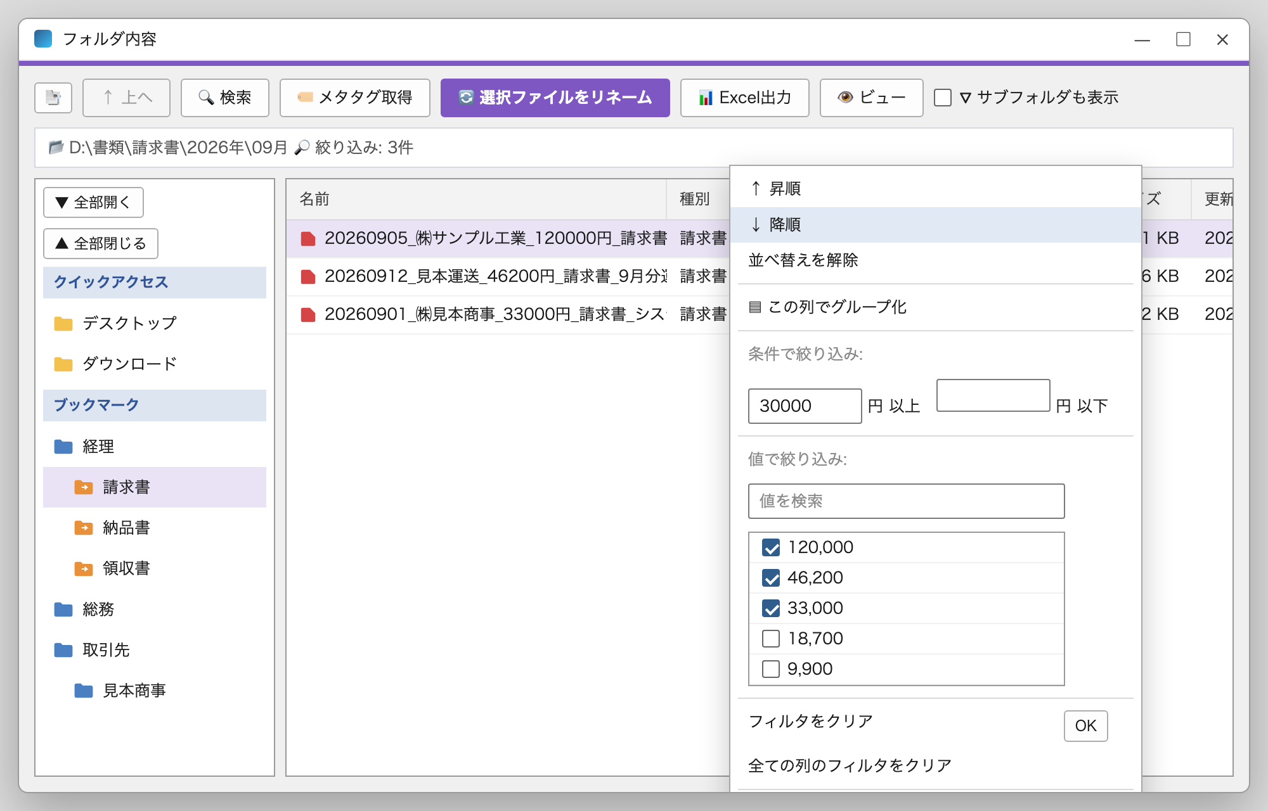Click the 総務 folder icon
Image resolution: width=1268 pixels, height=811 pixels.
63,609
